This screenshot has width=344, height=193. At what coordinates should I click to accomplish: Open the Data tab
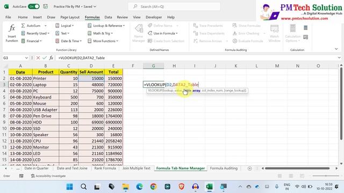click(x=108, y=17)
